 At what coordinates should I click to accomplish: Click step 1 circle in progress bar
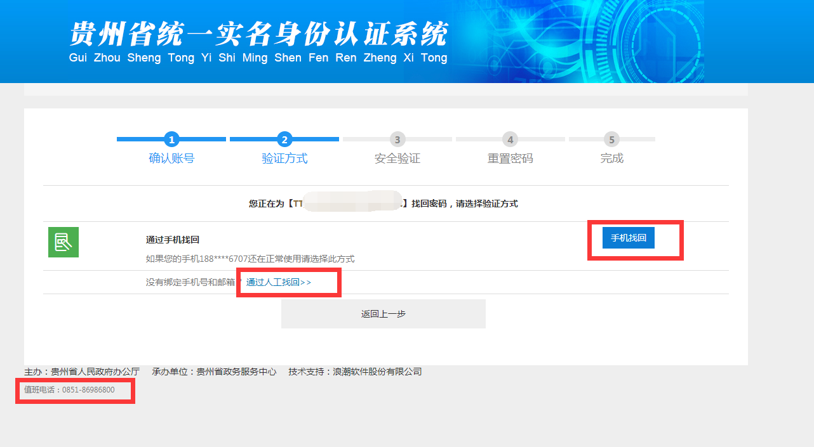[x=171, y=139]
